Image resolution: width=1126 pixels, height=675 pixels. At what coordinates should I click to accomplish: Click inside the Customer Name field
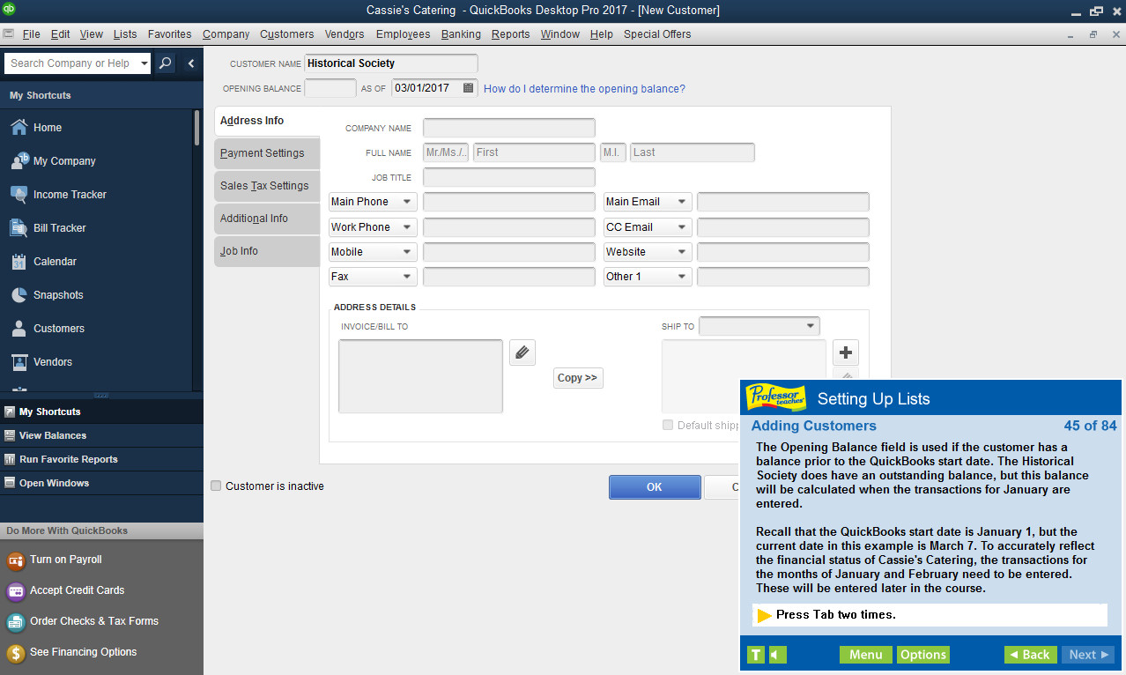coord(390,63)
